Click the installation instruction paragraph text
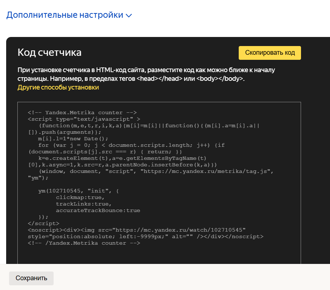This screenshot has height=290, width=330. pyautogui.click(x=146, y=74)
